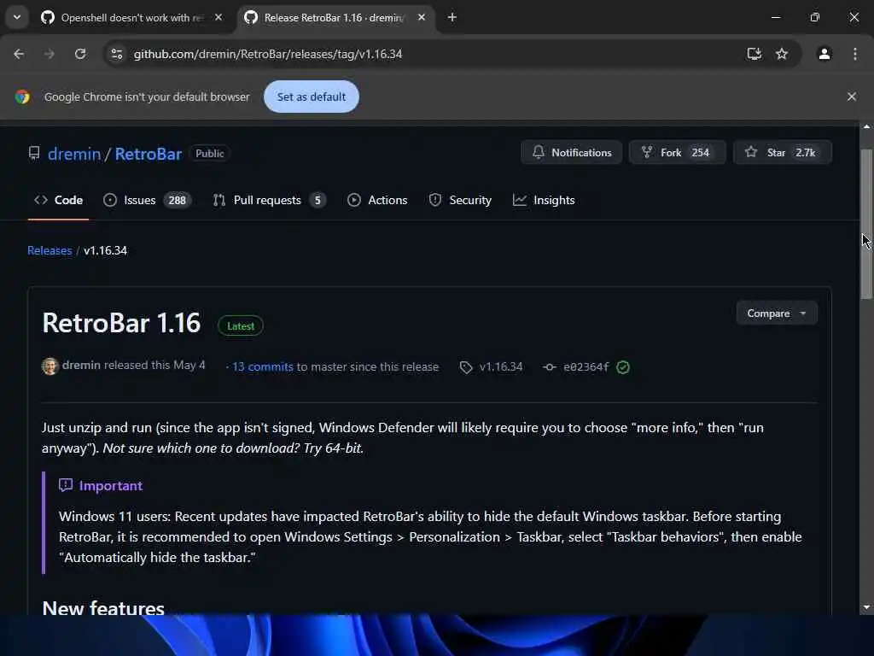The height and width of the screenshot is (656, 874).
Task: Click the RetroBar 1.16 release title
Action: point(121,323)
